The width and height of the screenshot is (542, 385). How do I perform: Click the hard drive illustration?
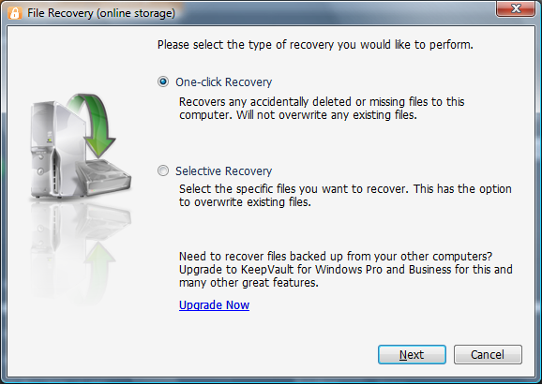click(103, 177)
